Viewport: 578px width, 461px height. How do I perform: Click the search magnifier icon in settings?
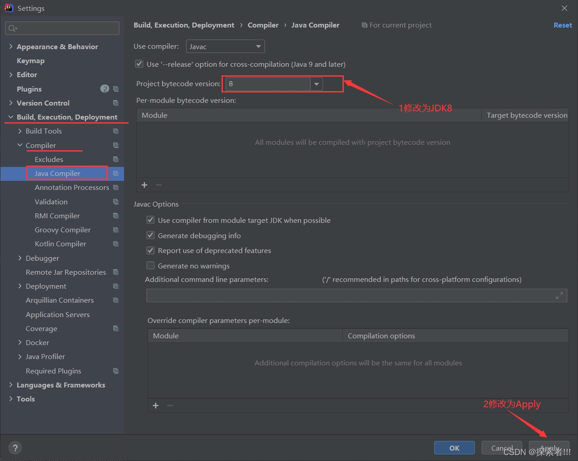click(x=12, y=28)
